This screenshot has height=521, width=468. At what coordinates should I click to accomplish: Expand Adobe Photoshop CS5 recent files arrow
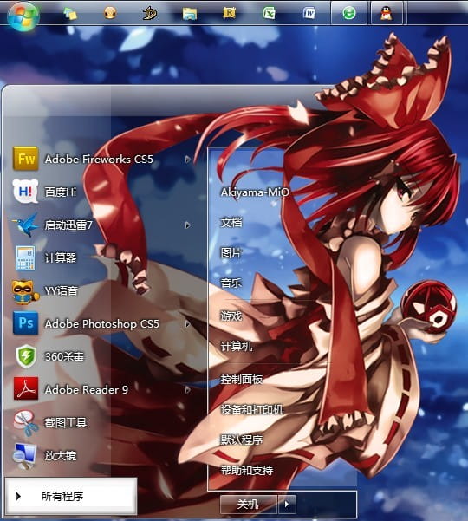pos(188,324)
